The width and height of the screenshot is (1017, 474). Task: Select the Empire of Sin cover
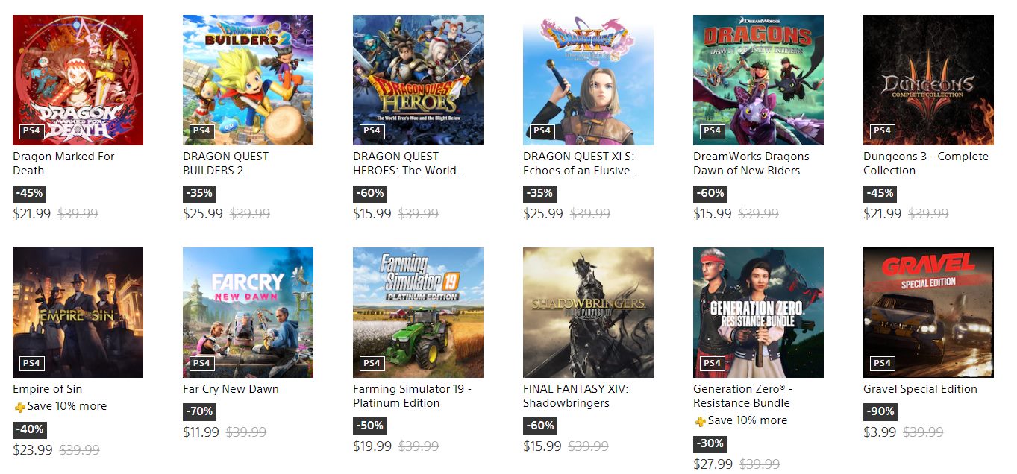[78, 312]
